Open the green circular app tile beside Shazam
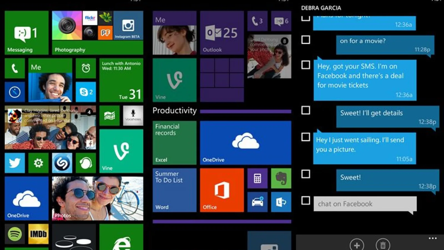This screenshot has width=444, height=250. tap(86, 163)
